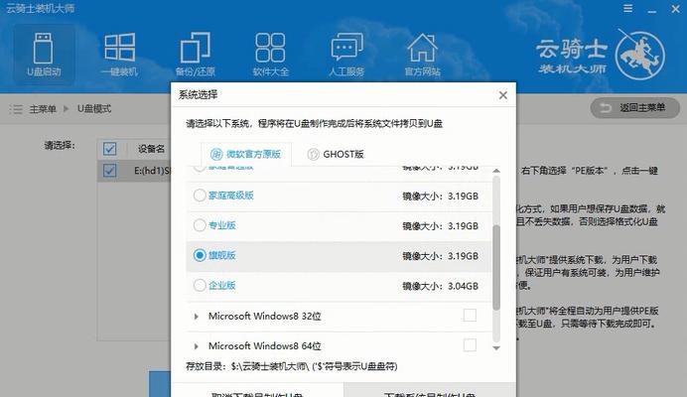Screen dimensions: 687x397
Task: Open the U盘启动 tool
Action: (x=44, y=55)
